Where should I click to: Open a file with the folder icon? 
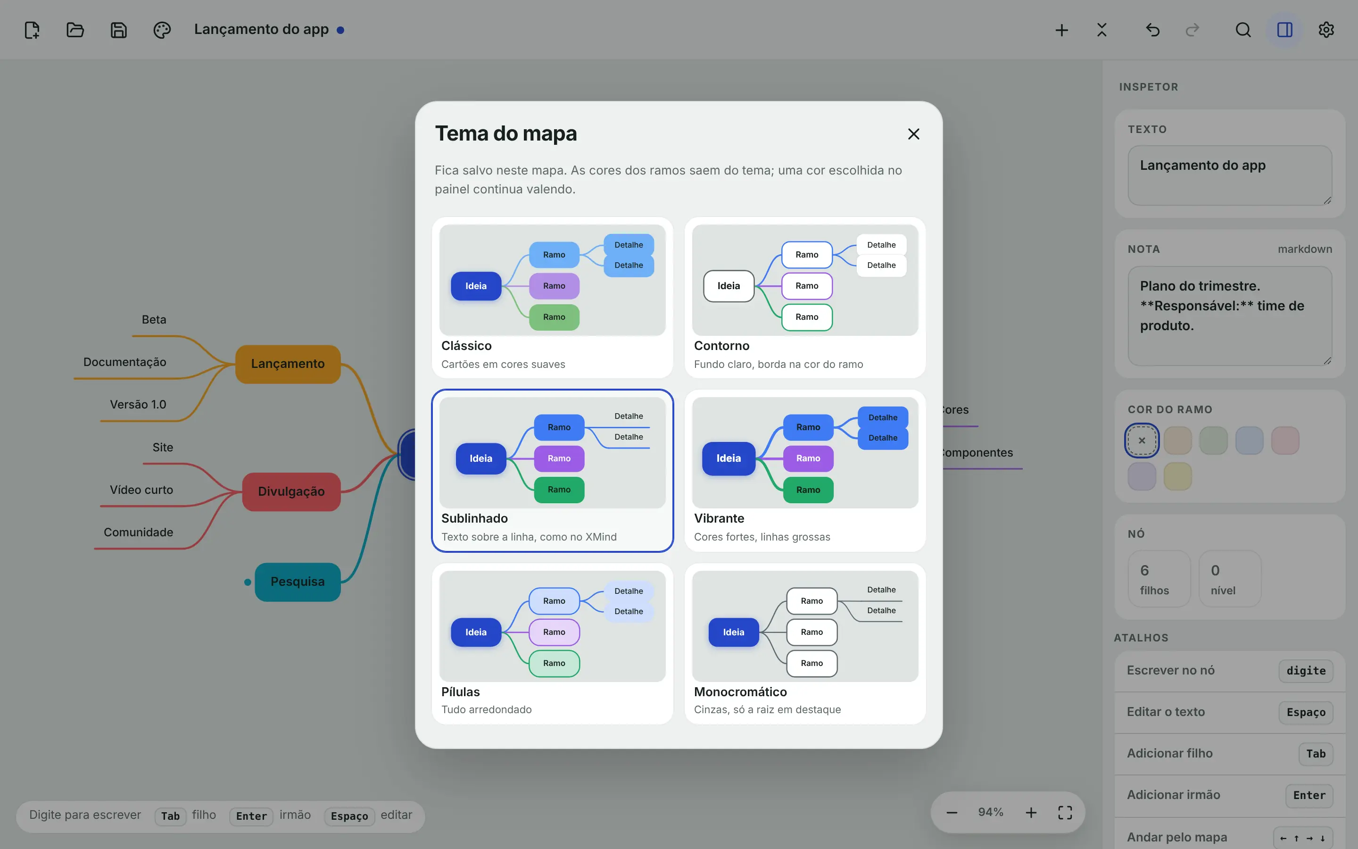point(75,30)
